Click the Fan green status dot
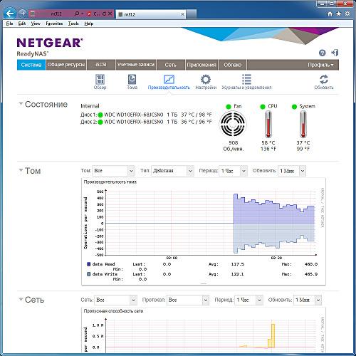The image size is (356, 356). 229,107
